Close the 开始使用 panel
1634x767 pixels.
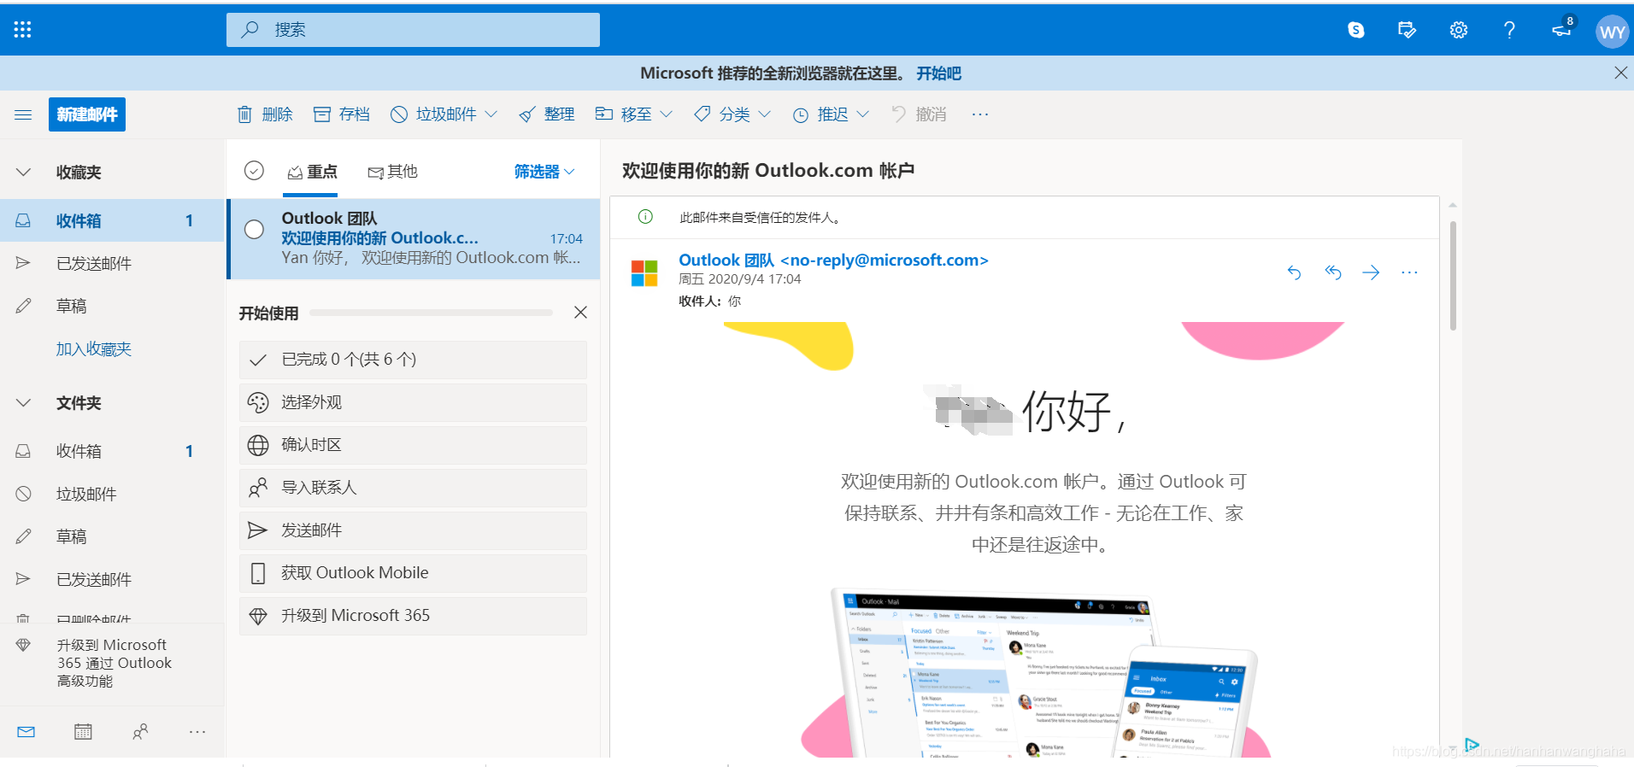click(x=580, y=313)
